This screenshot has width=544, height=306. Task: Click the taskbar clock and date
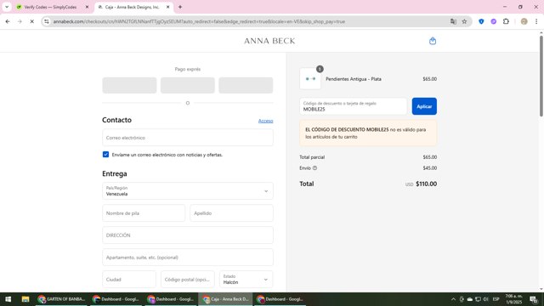[x=513, y=299]
